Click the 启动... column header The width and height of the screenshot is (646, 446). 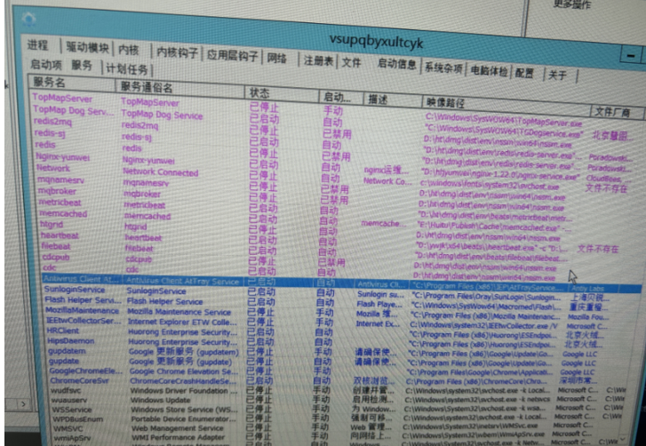click(x=341, y=97)
